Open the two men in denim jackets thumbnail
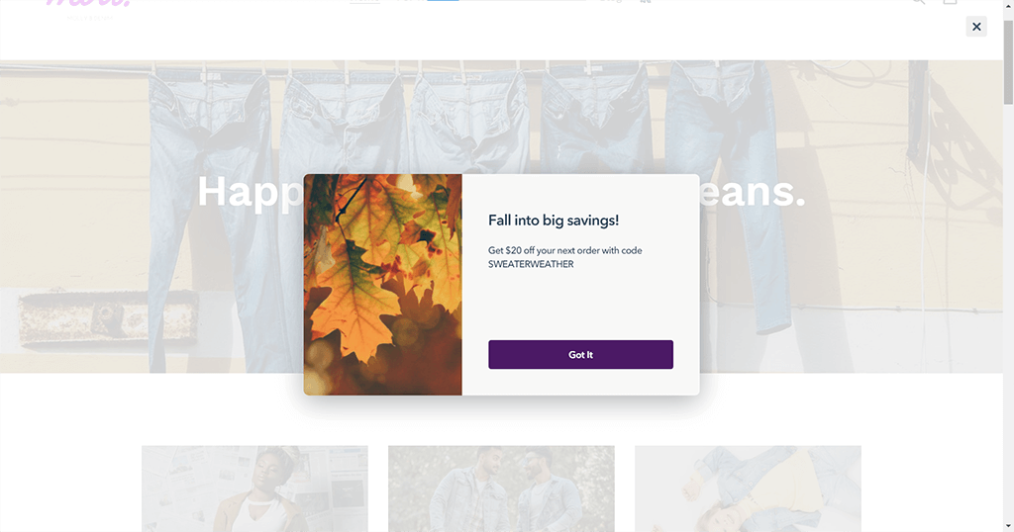Image resolution: width=1014 pixels, height=532 pixels. (x=501, y=488)
